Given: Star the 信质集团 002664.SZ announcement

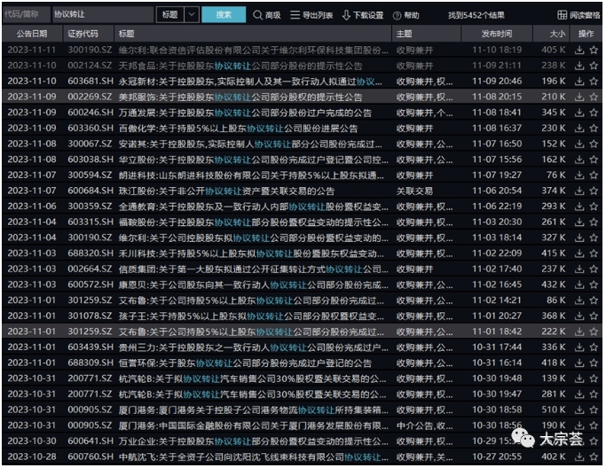Looking at the screenshot, I should coord(594,269).
